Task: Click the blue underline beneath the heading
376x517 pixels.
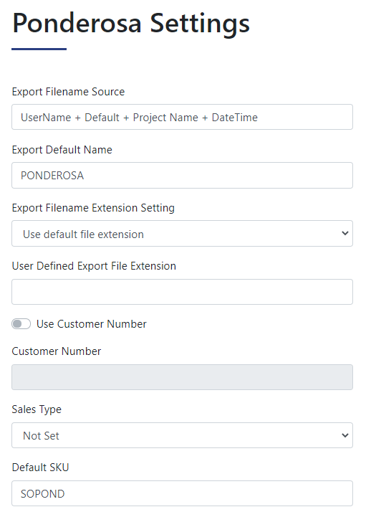Action: (x=39, y=49)
